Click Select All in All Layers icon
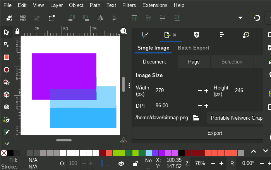This screenshot has height=170, width=271. [23, 18]
